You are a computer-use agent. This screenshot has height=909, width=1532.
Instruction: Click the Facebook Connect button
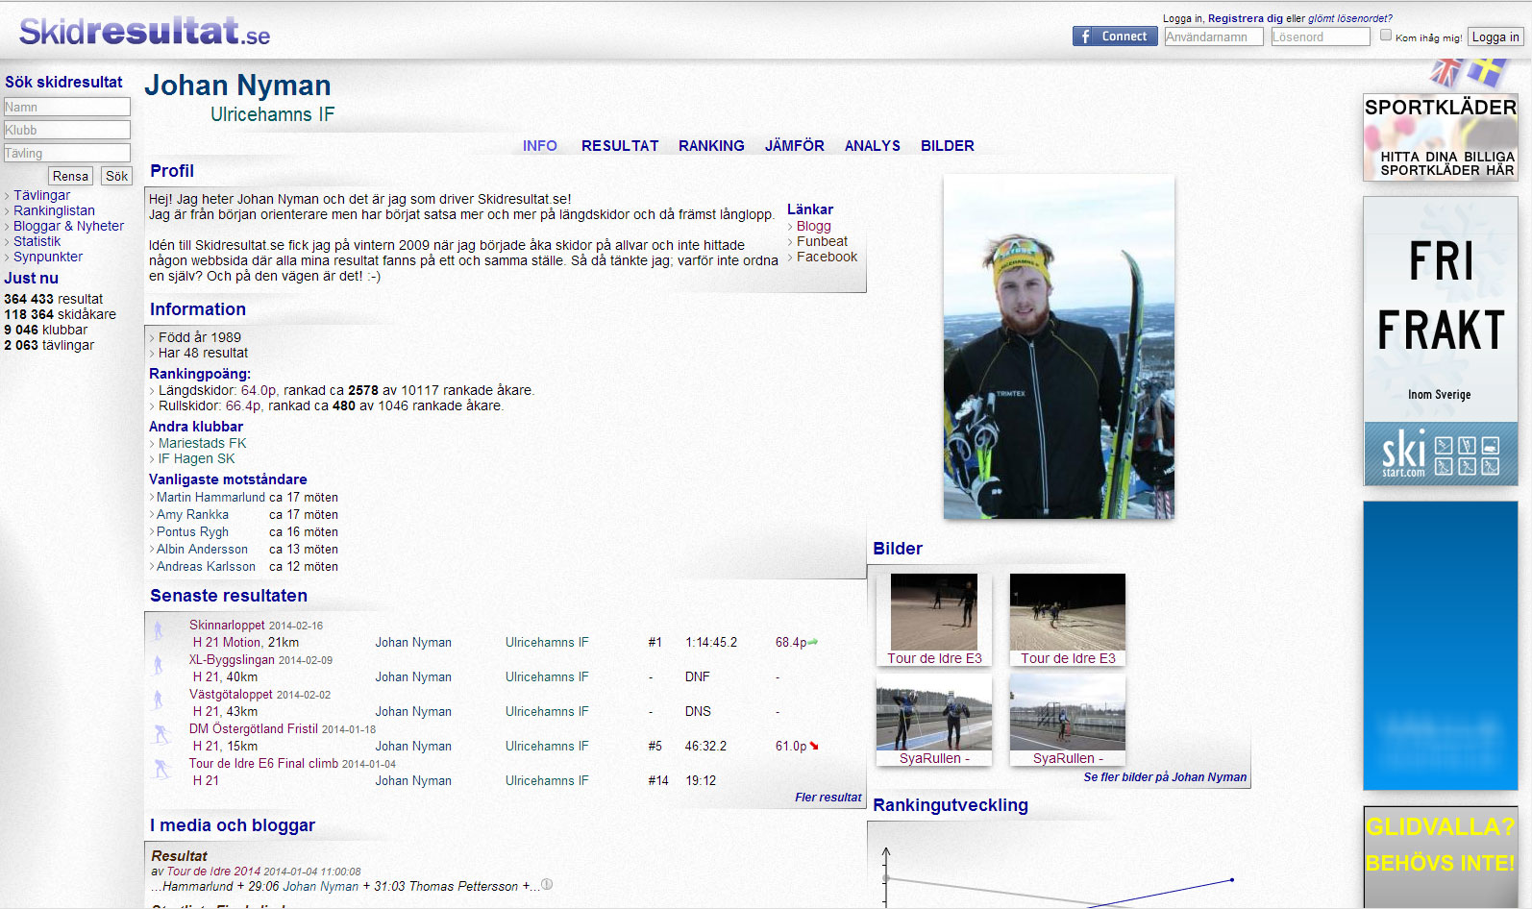pyautogui.click(x=1114, y=37)
